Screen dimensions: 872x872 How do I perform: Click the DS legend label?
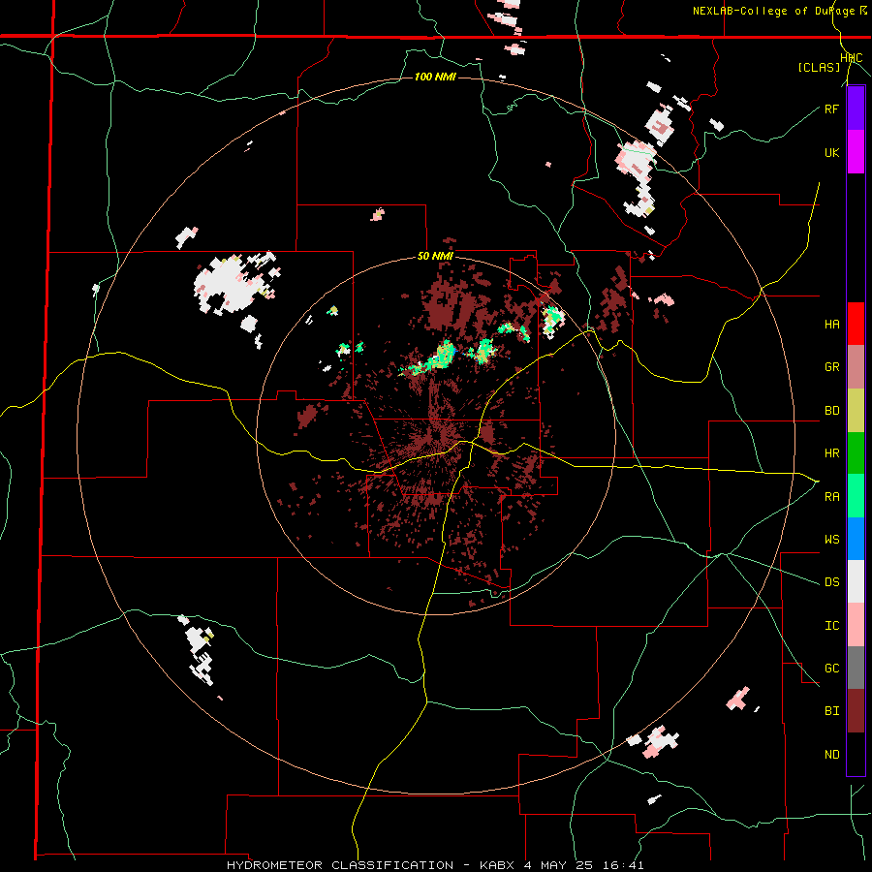pos(831,582)
